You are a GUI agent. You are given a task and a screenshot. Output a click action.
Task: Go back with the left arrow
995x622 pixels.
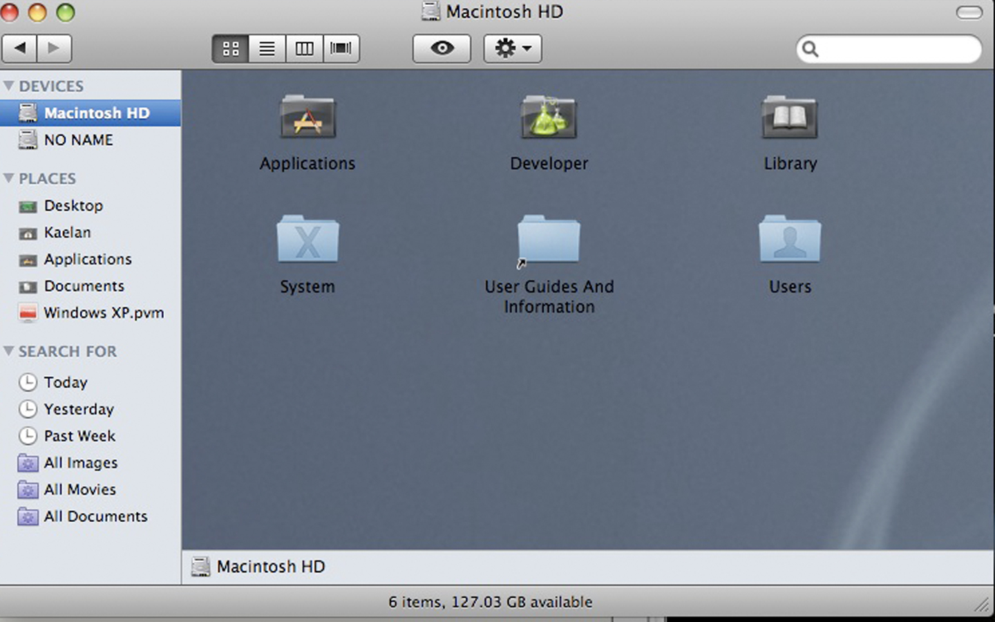pos(20,48)
